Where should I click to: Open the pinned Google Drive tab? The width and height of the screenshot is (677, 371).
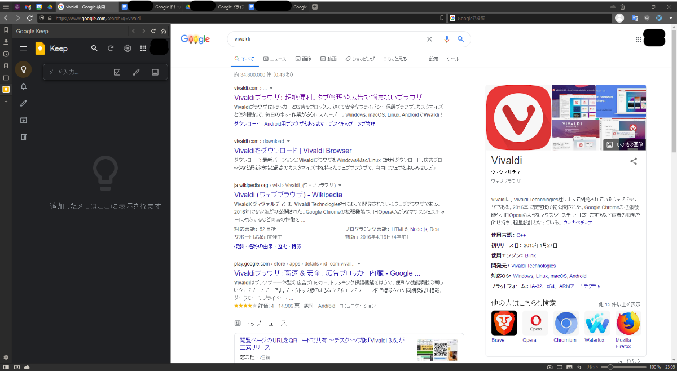click(50, 7)
